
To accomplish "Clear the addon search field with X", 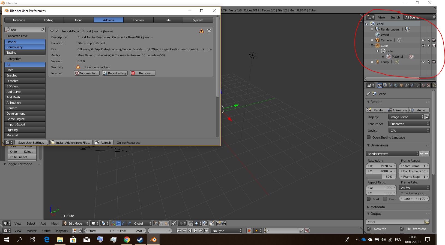I will coord(43,30).
